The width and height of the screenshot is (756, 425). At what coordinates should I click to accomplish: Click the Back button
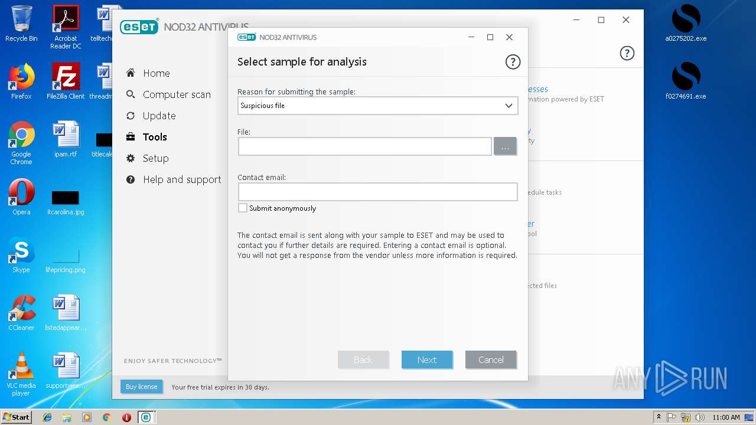363,359
